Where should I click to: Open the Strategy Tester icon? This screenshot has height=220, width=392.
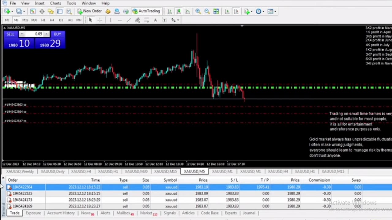[69, 11]
